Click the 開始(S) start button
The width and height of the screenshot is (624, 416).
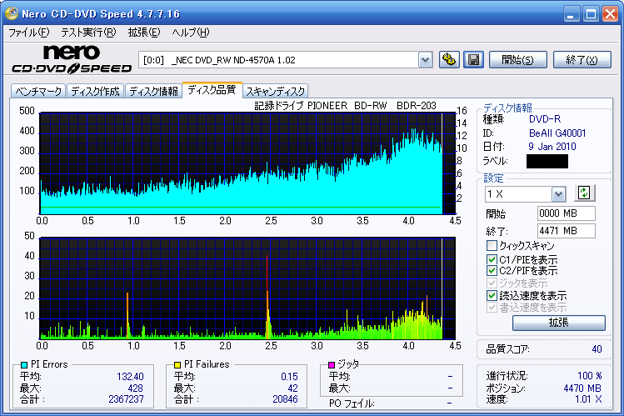point(517,60)
